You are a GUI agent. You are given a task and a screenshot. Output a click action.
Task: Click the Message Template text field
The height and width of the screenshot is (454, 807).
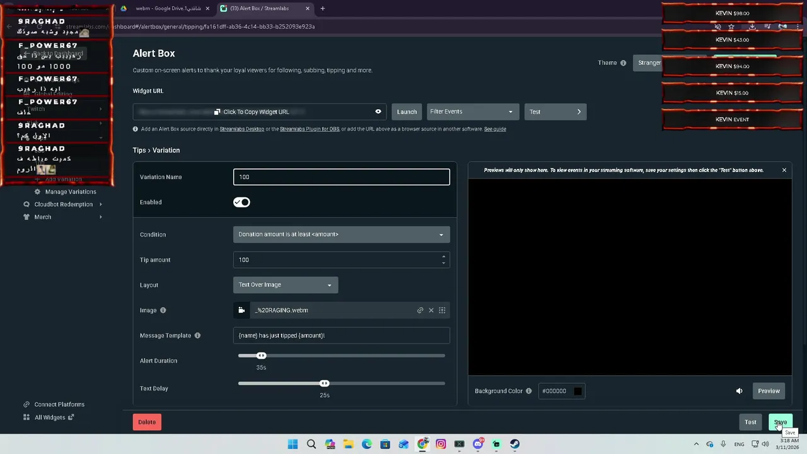click(341, 335)
